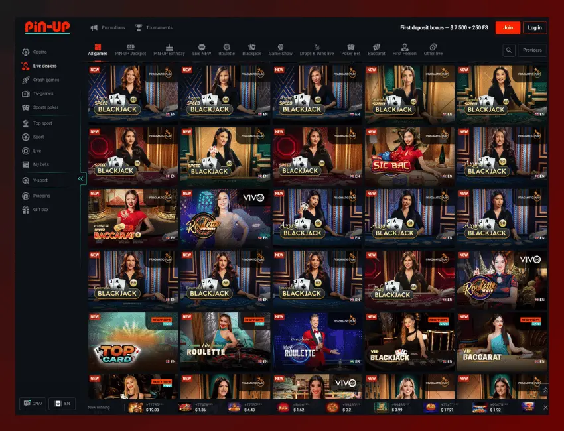Open Promotions page
Viewport: 564px width, 431px height.
[x=107, y=27]
